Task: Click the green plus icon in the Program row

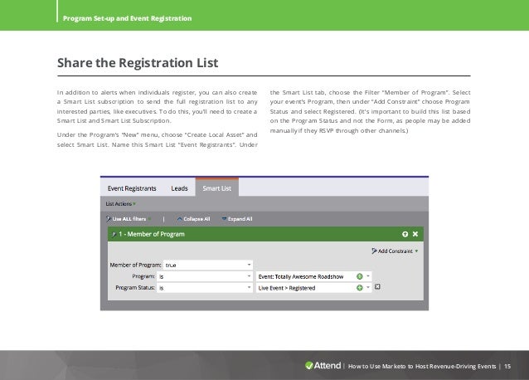Action: [360, 276]
